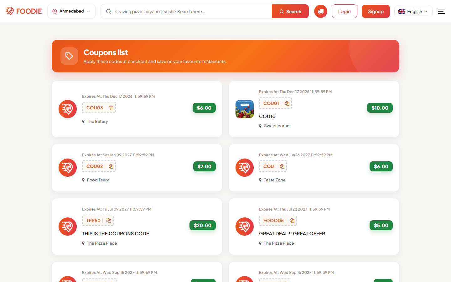
Task: Click the Taste Zone restaurant logo
Action: click(245, 168)
